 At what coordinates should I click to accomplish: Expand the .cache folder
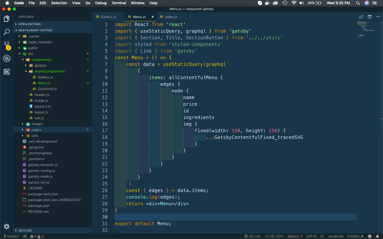[53, 36]
